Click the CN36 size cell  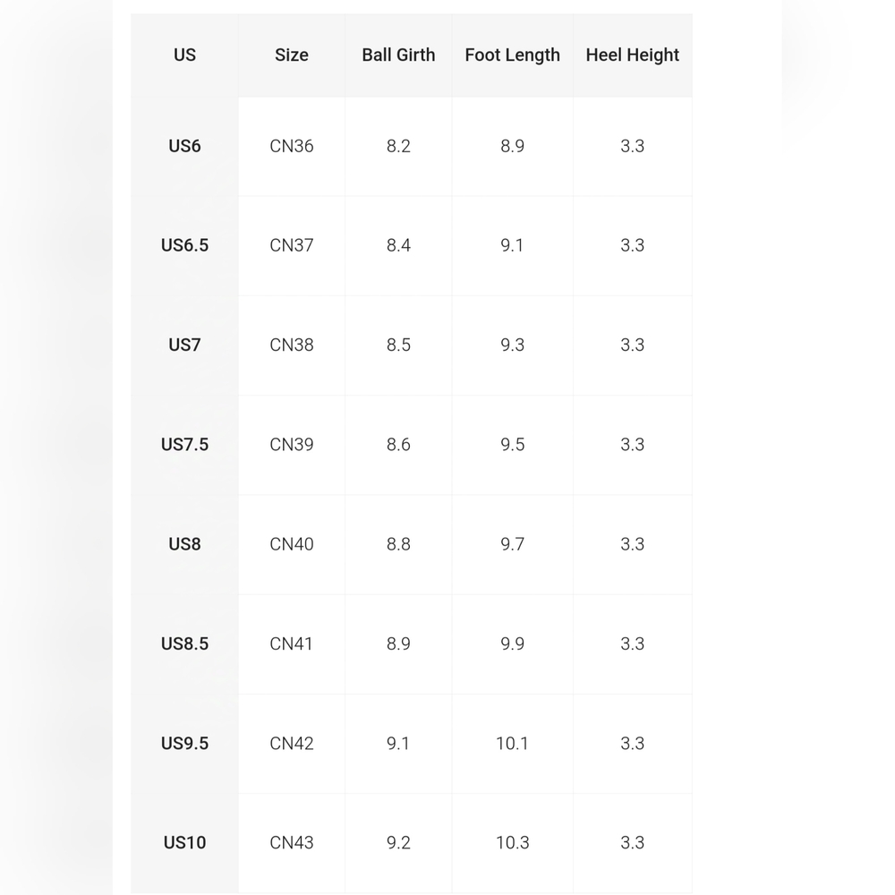tap(291, 146)
